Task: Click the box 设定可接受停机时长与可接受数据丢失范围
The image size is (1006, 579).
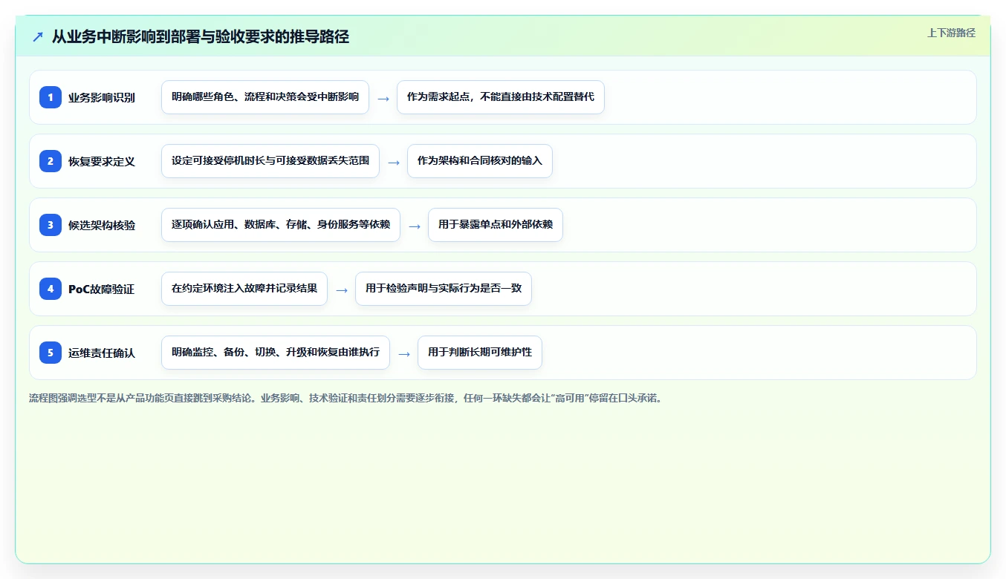Action: click(270, 161)
